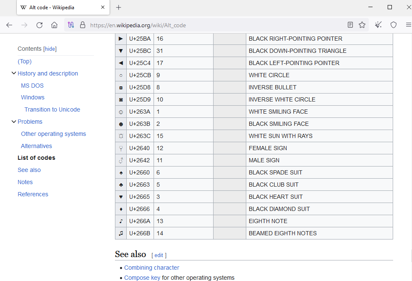Hide the Contents sidebar
This screenshot has width=412, height=281.
click(x=50, y=49)
